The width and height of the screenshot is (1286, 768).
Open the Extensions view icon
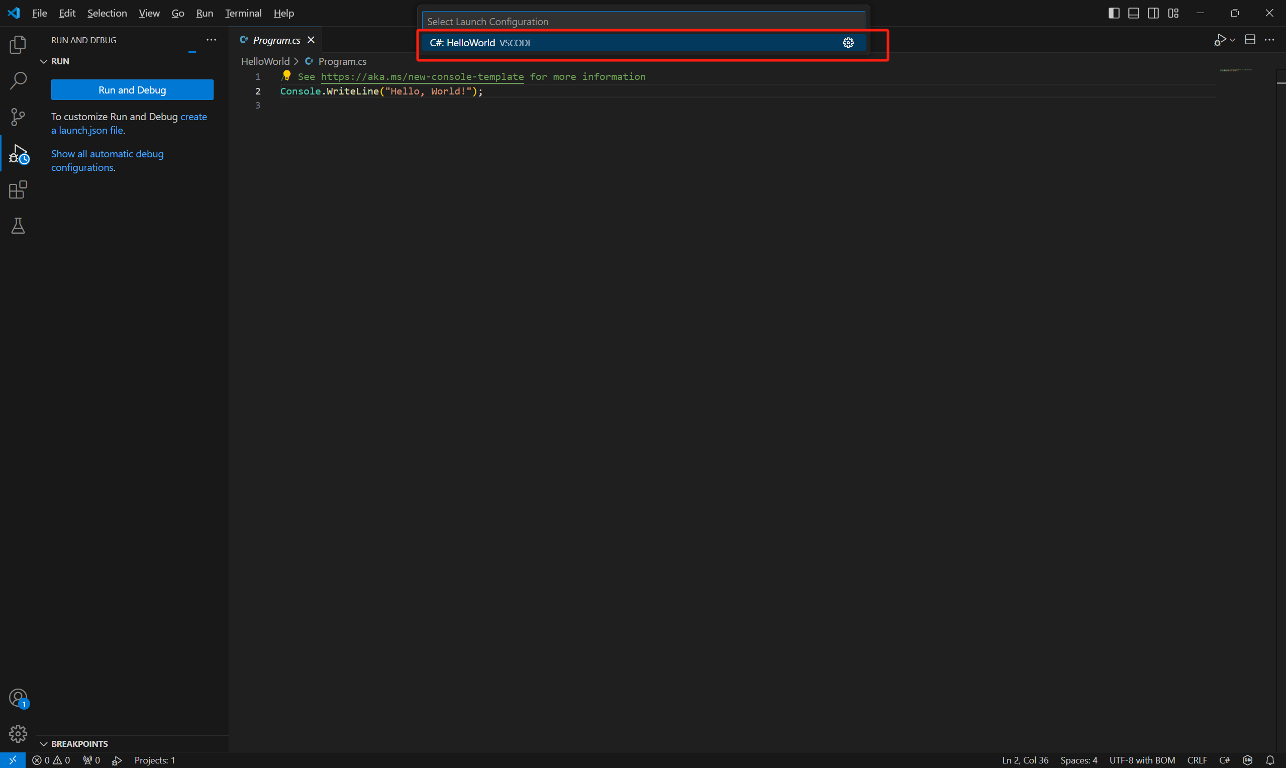point(18,190)
